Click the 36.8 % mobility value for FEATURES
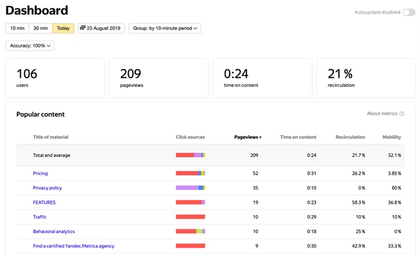420x256 pixels. pyautogui.click(x=395, y=202)
